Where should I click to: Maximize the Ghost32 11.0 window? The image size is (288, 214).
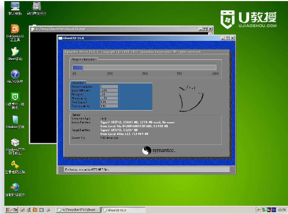pyautogui.click(x=227, y=38)
